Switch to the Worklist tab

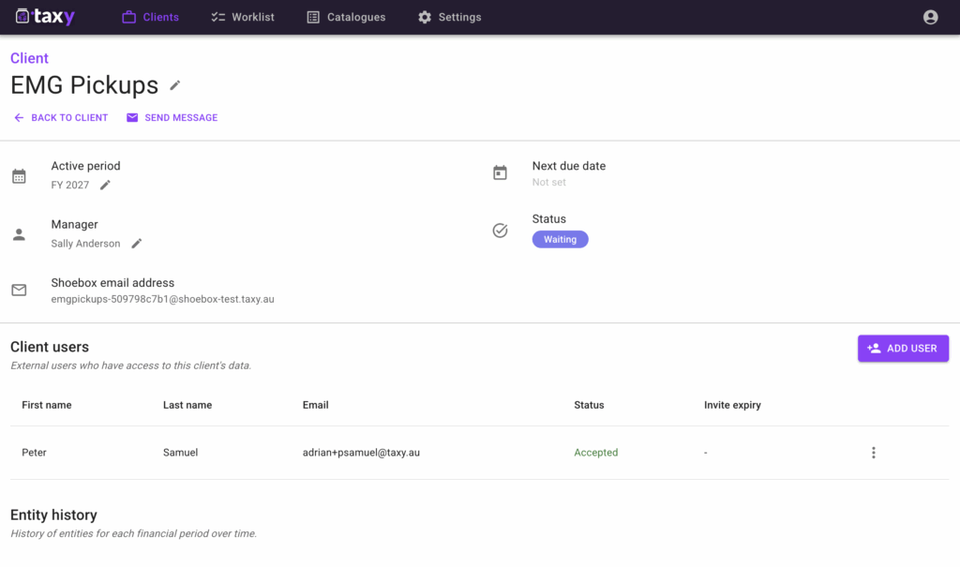[243, 17]
